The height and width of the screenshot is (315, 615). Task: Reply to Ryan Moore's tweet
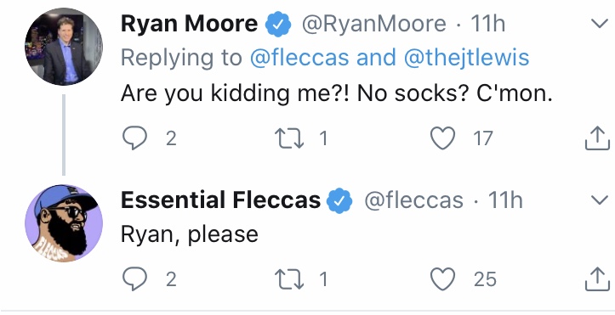(x=134, y=138)
